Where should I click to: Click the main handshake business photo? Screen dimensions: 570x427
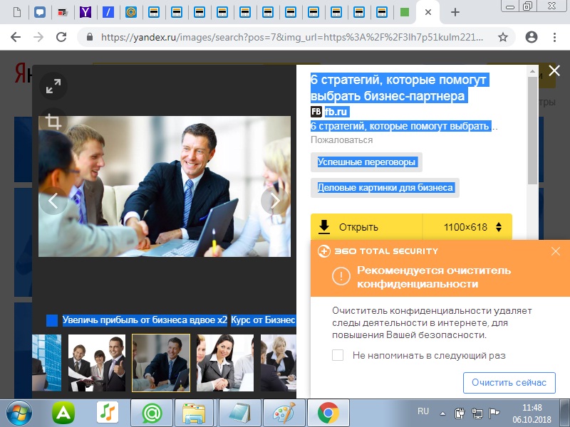click(x=165, y=186)
